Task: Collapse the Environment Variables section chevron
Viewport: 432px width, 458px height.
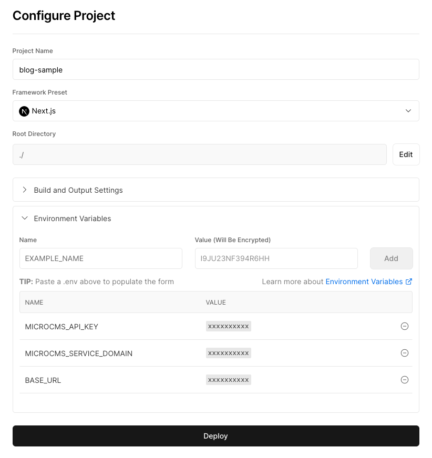Action: (x=25, y=218)
